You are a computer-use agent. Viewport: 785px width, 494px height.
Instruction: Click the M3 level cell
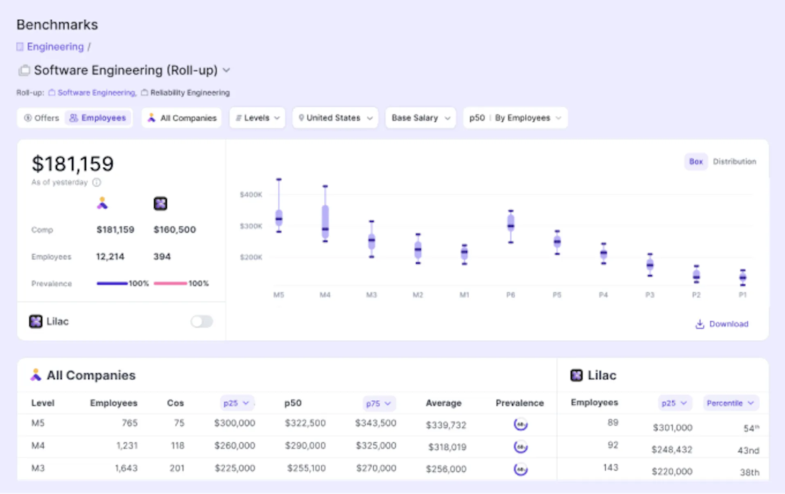pyautogui.click(x=38, y=468)
